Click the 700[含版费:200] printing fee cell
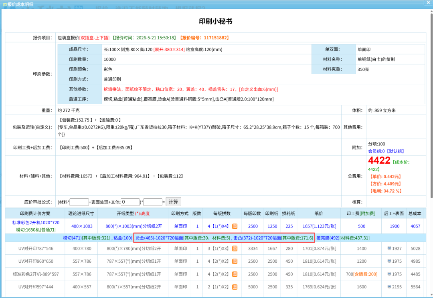This screenshot has height=298, width=433. 362,274
